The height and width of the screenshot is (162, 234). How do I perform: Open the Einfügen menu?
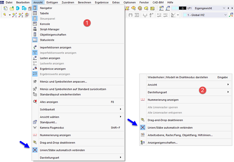click(52, 2)
